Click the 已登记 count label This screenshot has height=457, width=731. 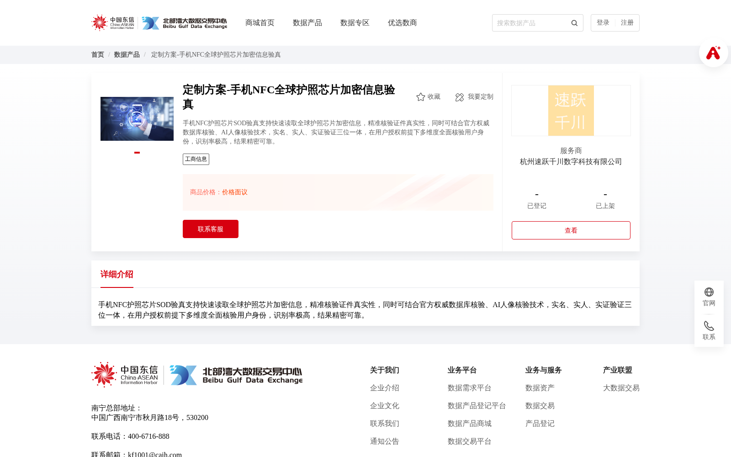(537, 206)
